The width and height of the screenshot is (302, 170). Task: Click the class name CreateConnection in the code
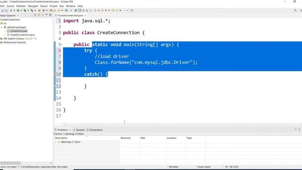(118, 33)
